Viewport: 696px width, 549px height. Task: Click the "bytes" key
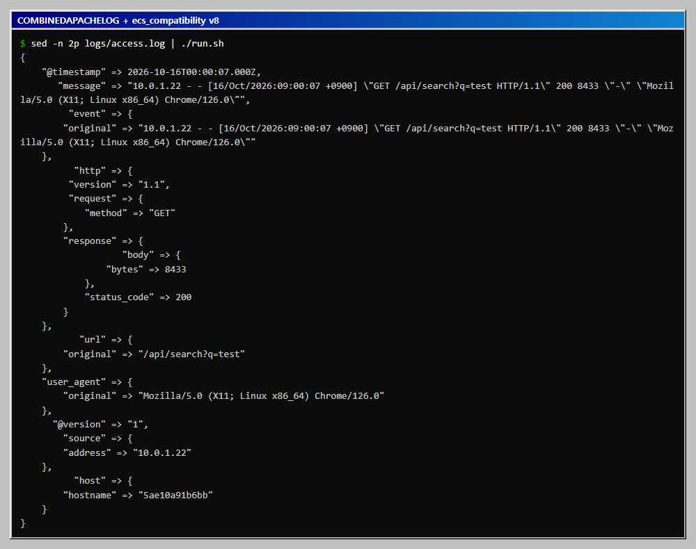click(125, 270)
